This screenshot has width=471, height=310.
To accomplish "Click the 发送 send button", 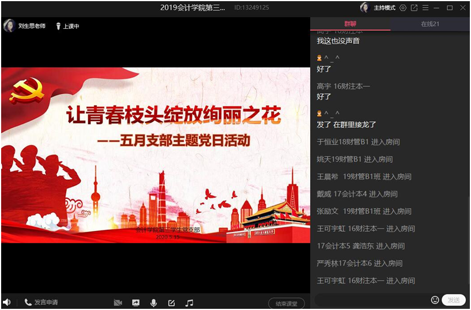I will point(454,300).
